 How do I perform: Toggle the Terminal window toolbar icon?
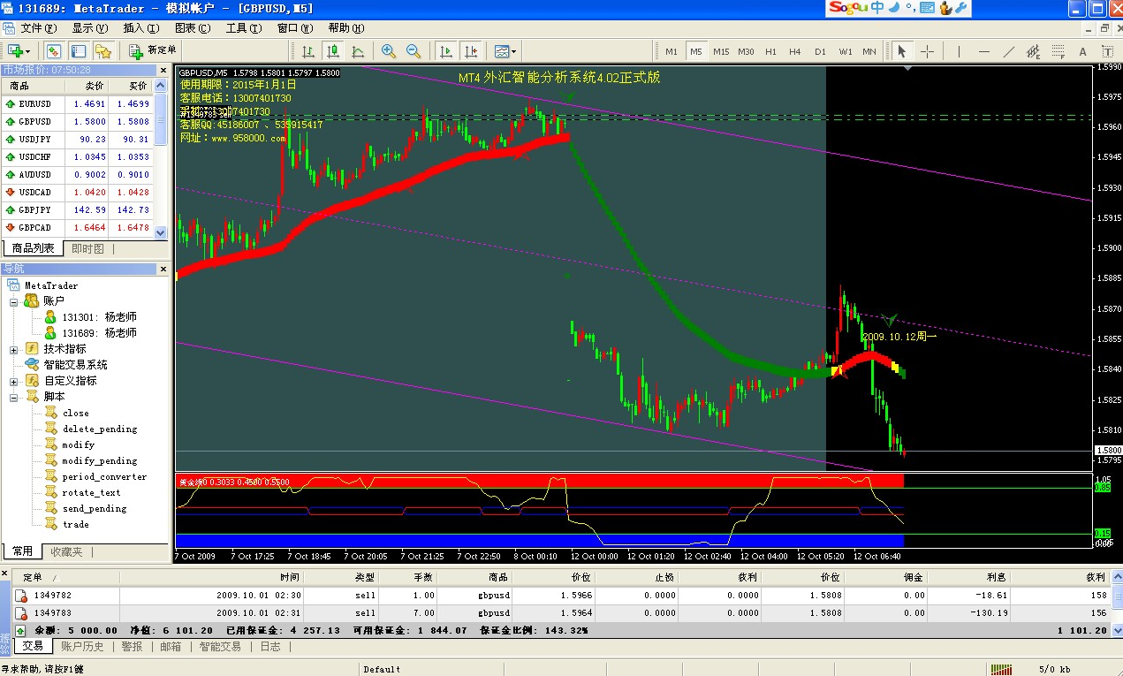(78, 51)
